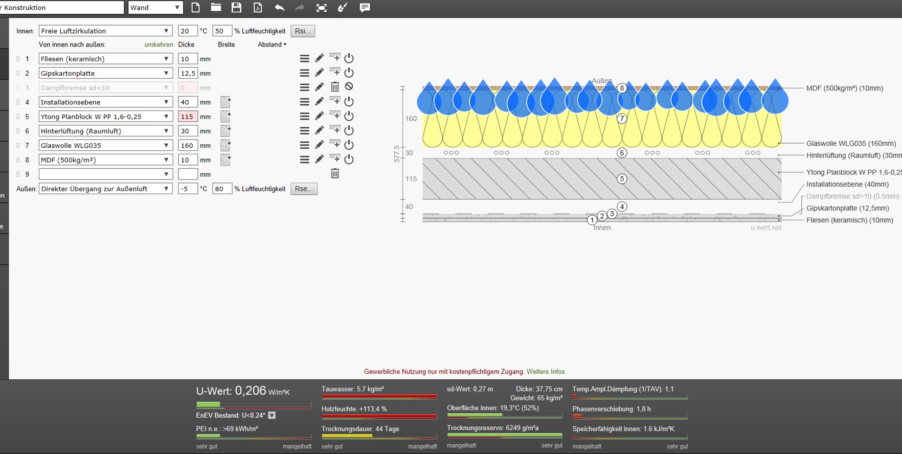Viewport: 902px width, 454px height.
Task: Open saved construction via folder icon
Action: 216,8
